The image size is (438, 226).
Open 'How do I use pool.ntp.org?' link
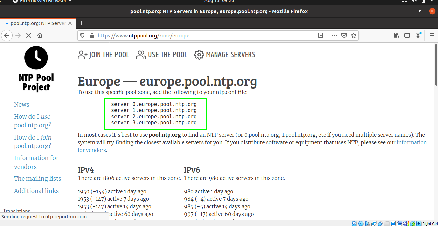point(33,121)
